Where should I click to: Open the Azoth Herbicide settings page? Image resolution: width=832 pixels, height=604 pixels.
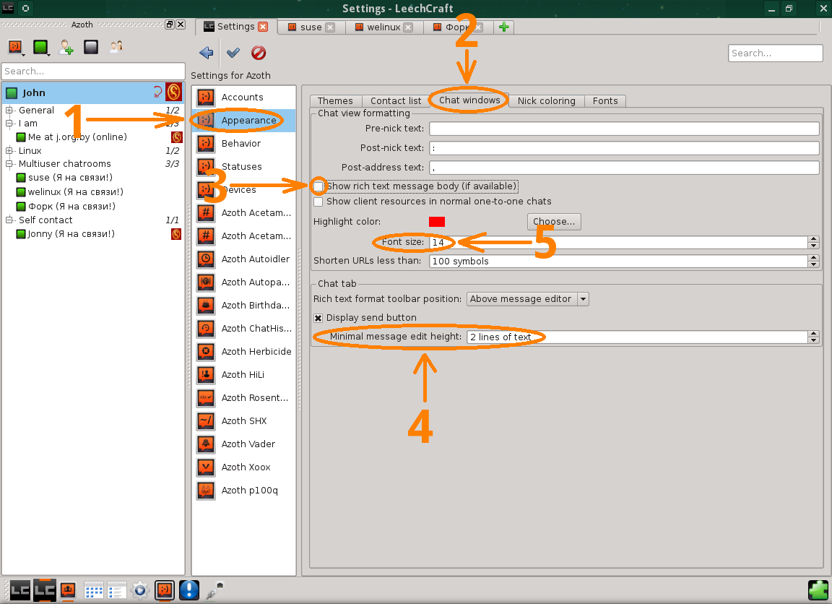point(243,351)
